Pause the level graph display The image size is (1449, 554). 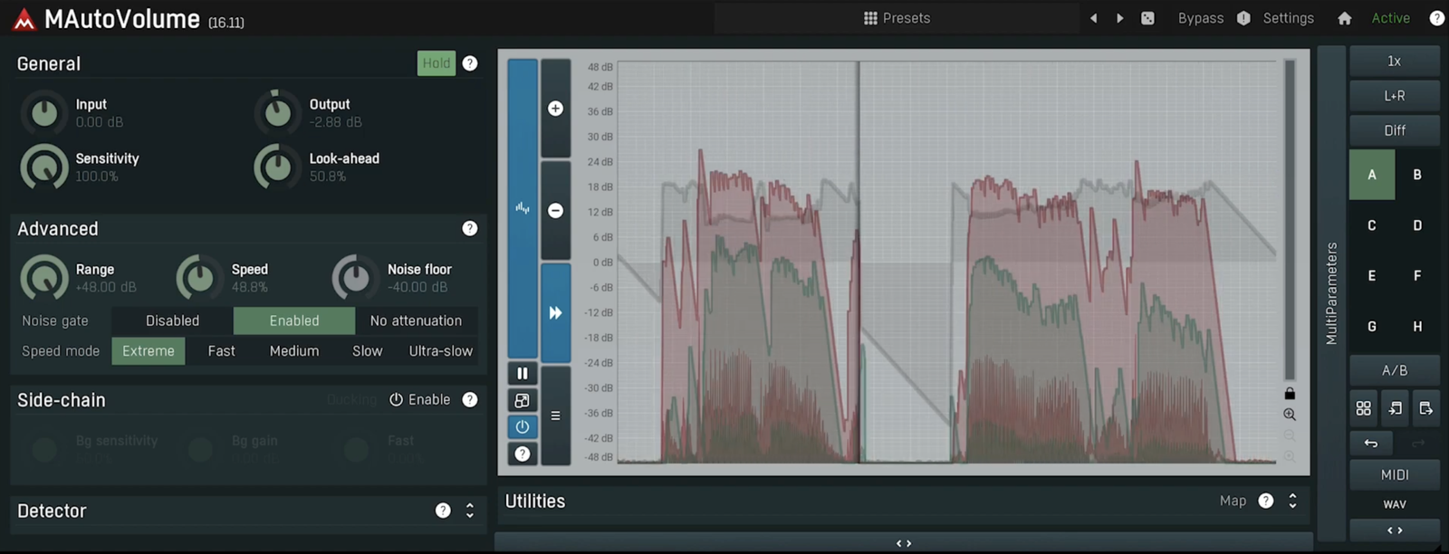(523, 373)
